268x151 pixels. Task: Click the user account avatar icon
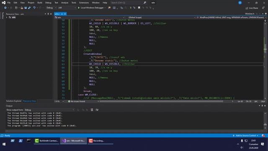(x=240, y=3)
